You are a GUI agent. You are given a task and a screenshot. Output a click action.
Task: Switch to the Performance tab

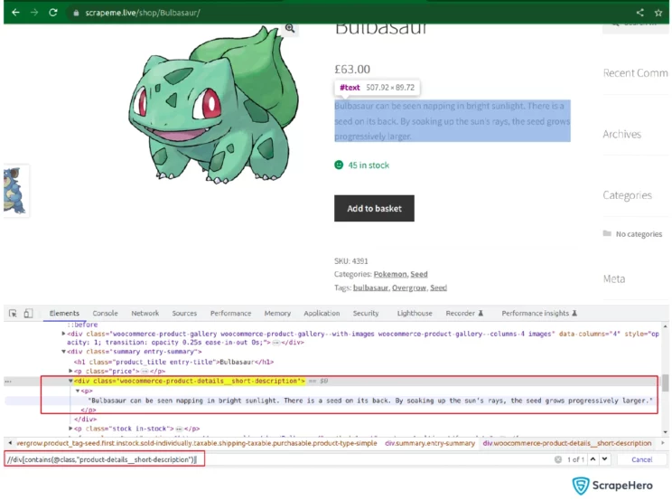click(230, 314)
